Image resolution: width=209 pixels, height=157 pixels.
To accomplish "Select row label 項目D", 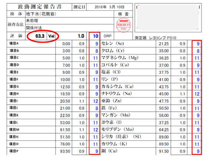I will point(14,65).
